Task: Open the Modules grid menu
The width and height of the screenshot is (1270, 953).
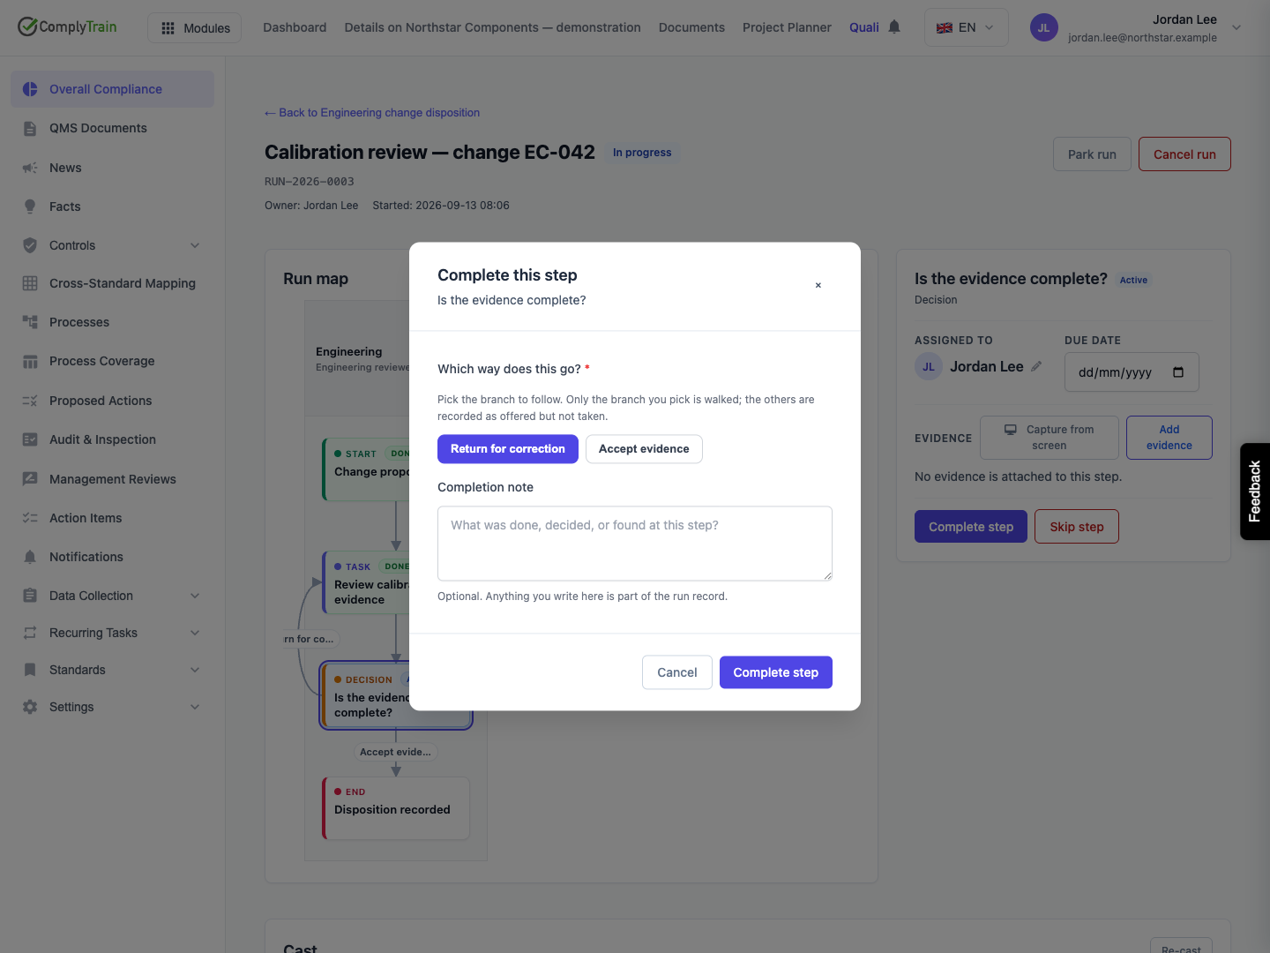Action: pos(195,28)
